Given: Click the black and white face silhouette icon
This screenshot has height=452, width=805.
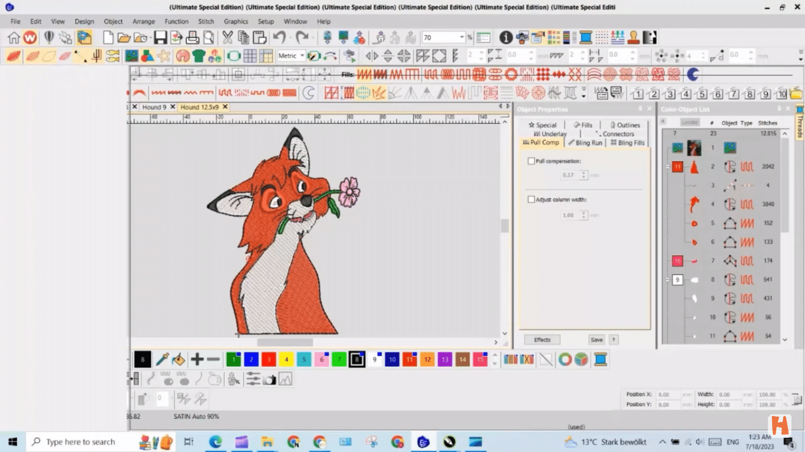Looking at the screenshot, I should (649, 38).
